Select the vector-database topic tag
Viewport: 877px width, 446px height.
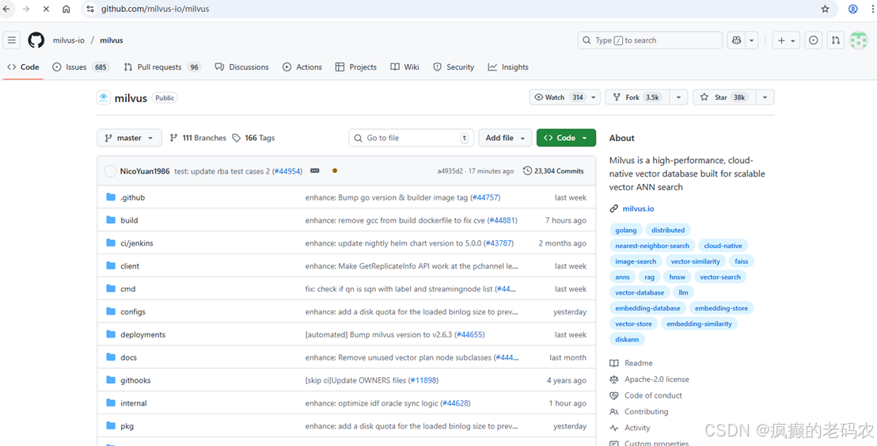(x=640, y=292)
